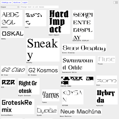119x119 pixels.
Task: Focus the 'Change text in all boxes' field
Action: point(40,7)
